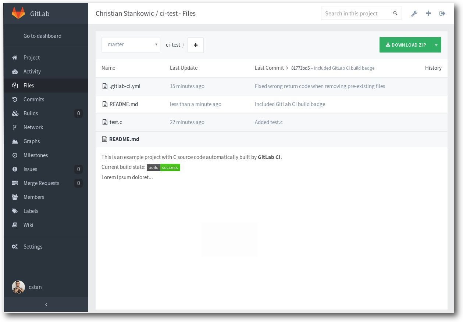Open the Milestones menu item
The height and width of the screenshot is (322, 463).
[x=46, y=155]
